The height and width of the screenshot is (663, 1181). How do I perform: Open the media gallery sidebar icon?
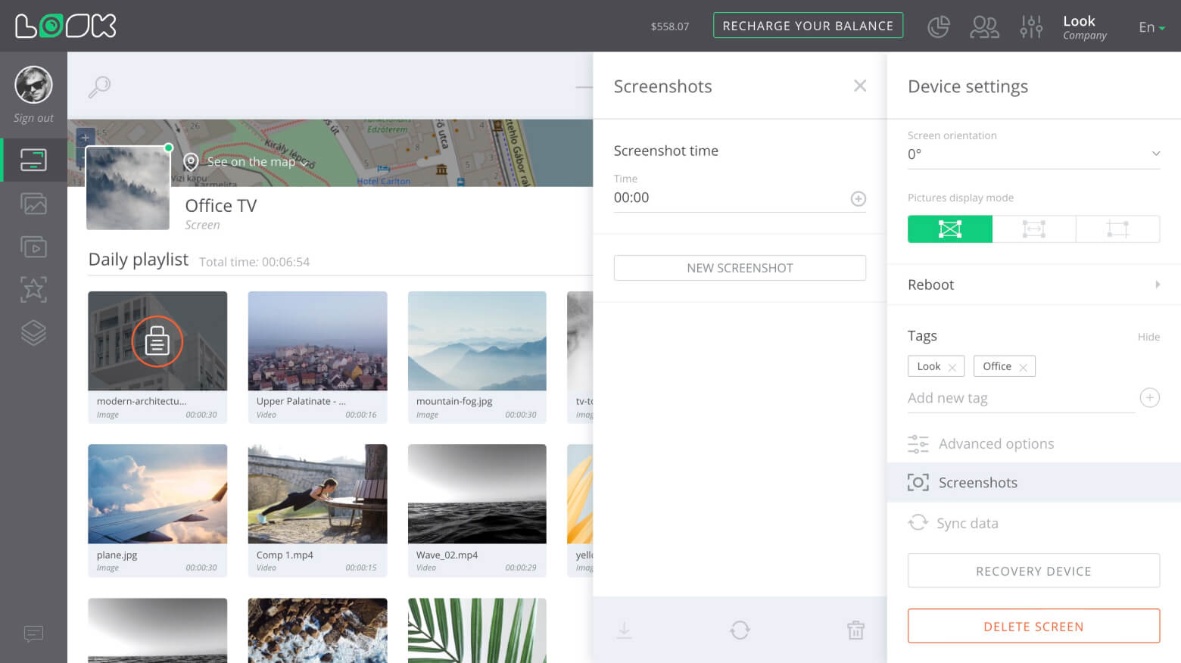point(33,204)
